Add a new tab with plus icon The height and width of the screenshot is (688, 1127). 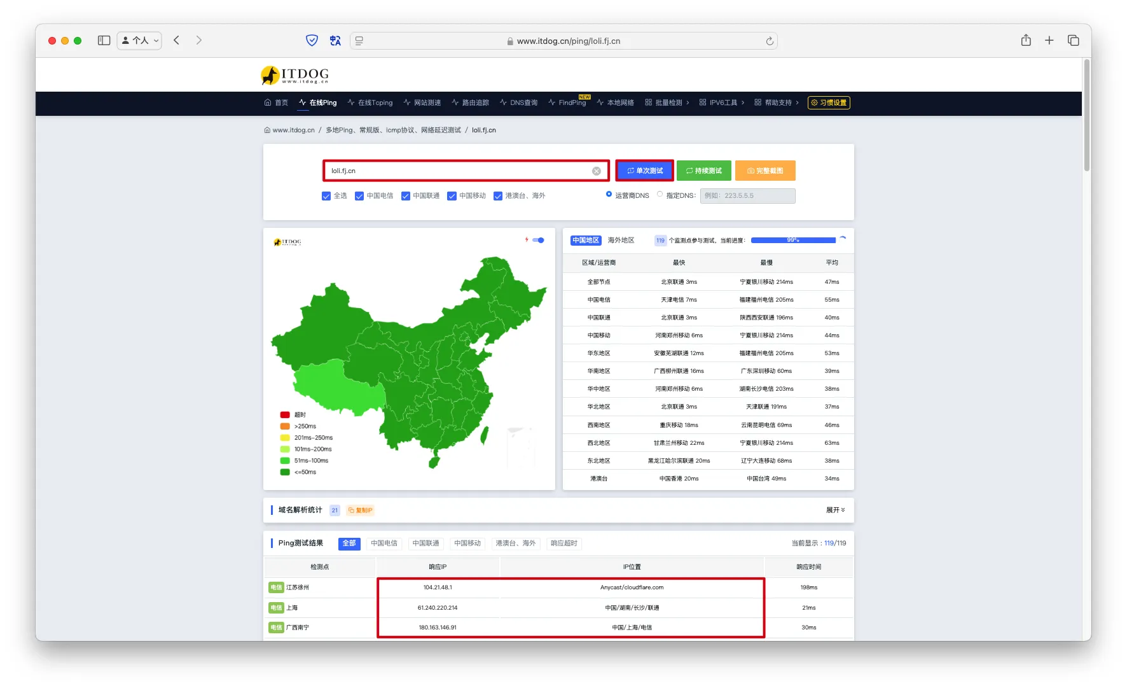point(1049,41)
